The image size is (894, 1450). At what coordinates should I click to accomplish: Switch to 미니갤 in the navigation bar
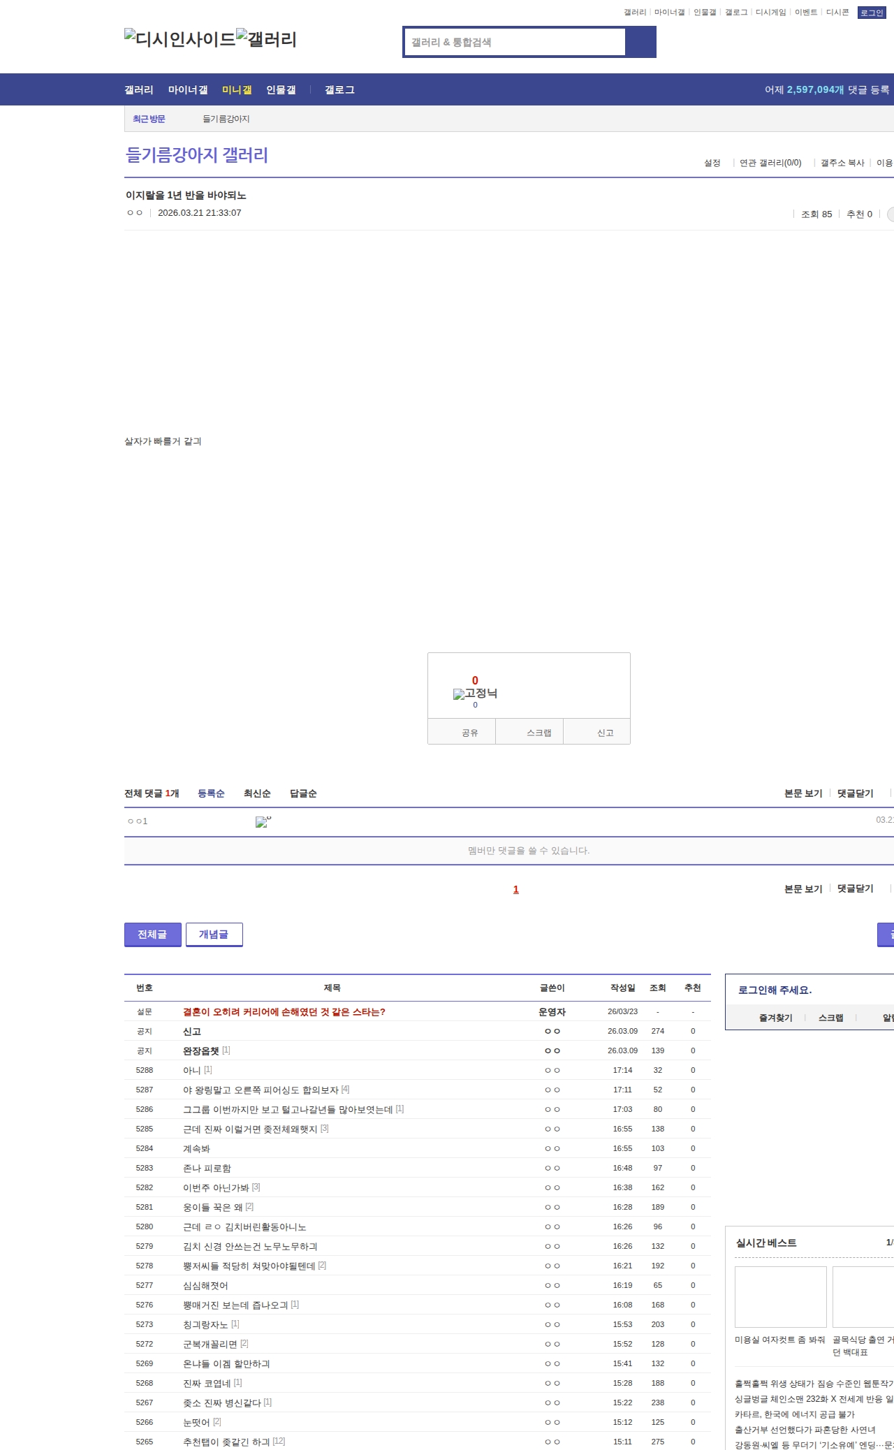[x=237, y=90]
